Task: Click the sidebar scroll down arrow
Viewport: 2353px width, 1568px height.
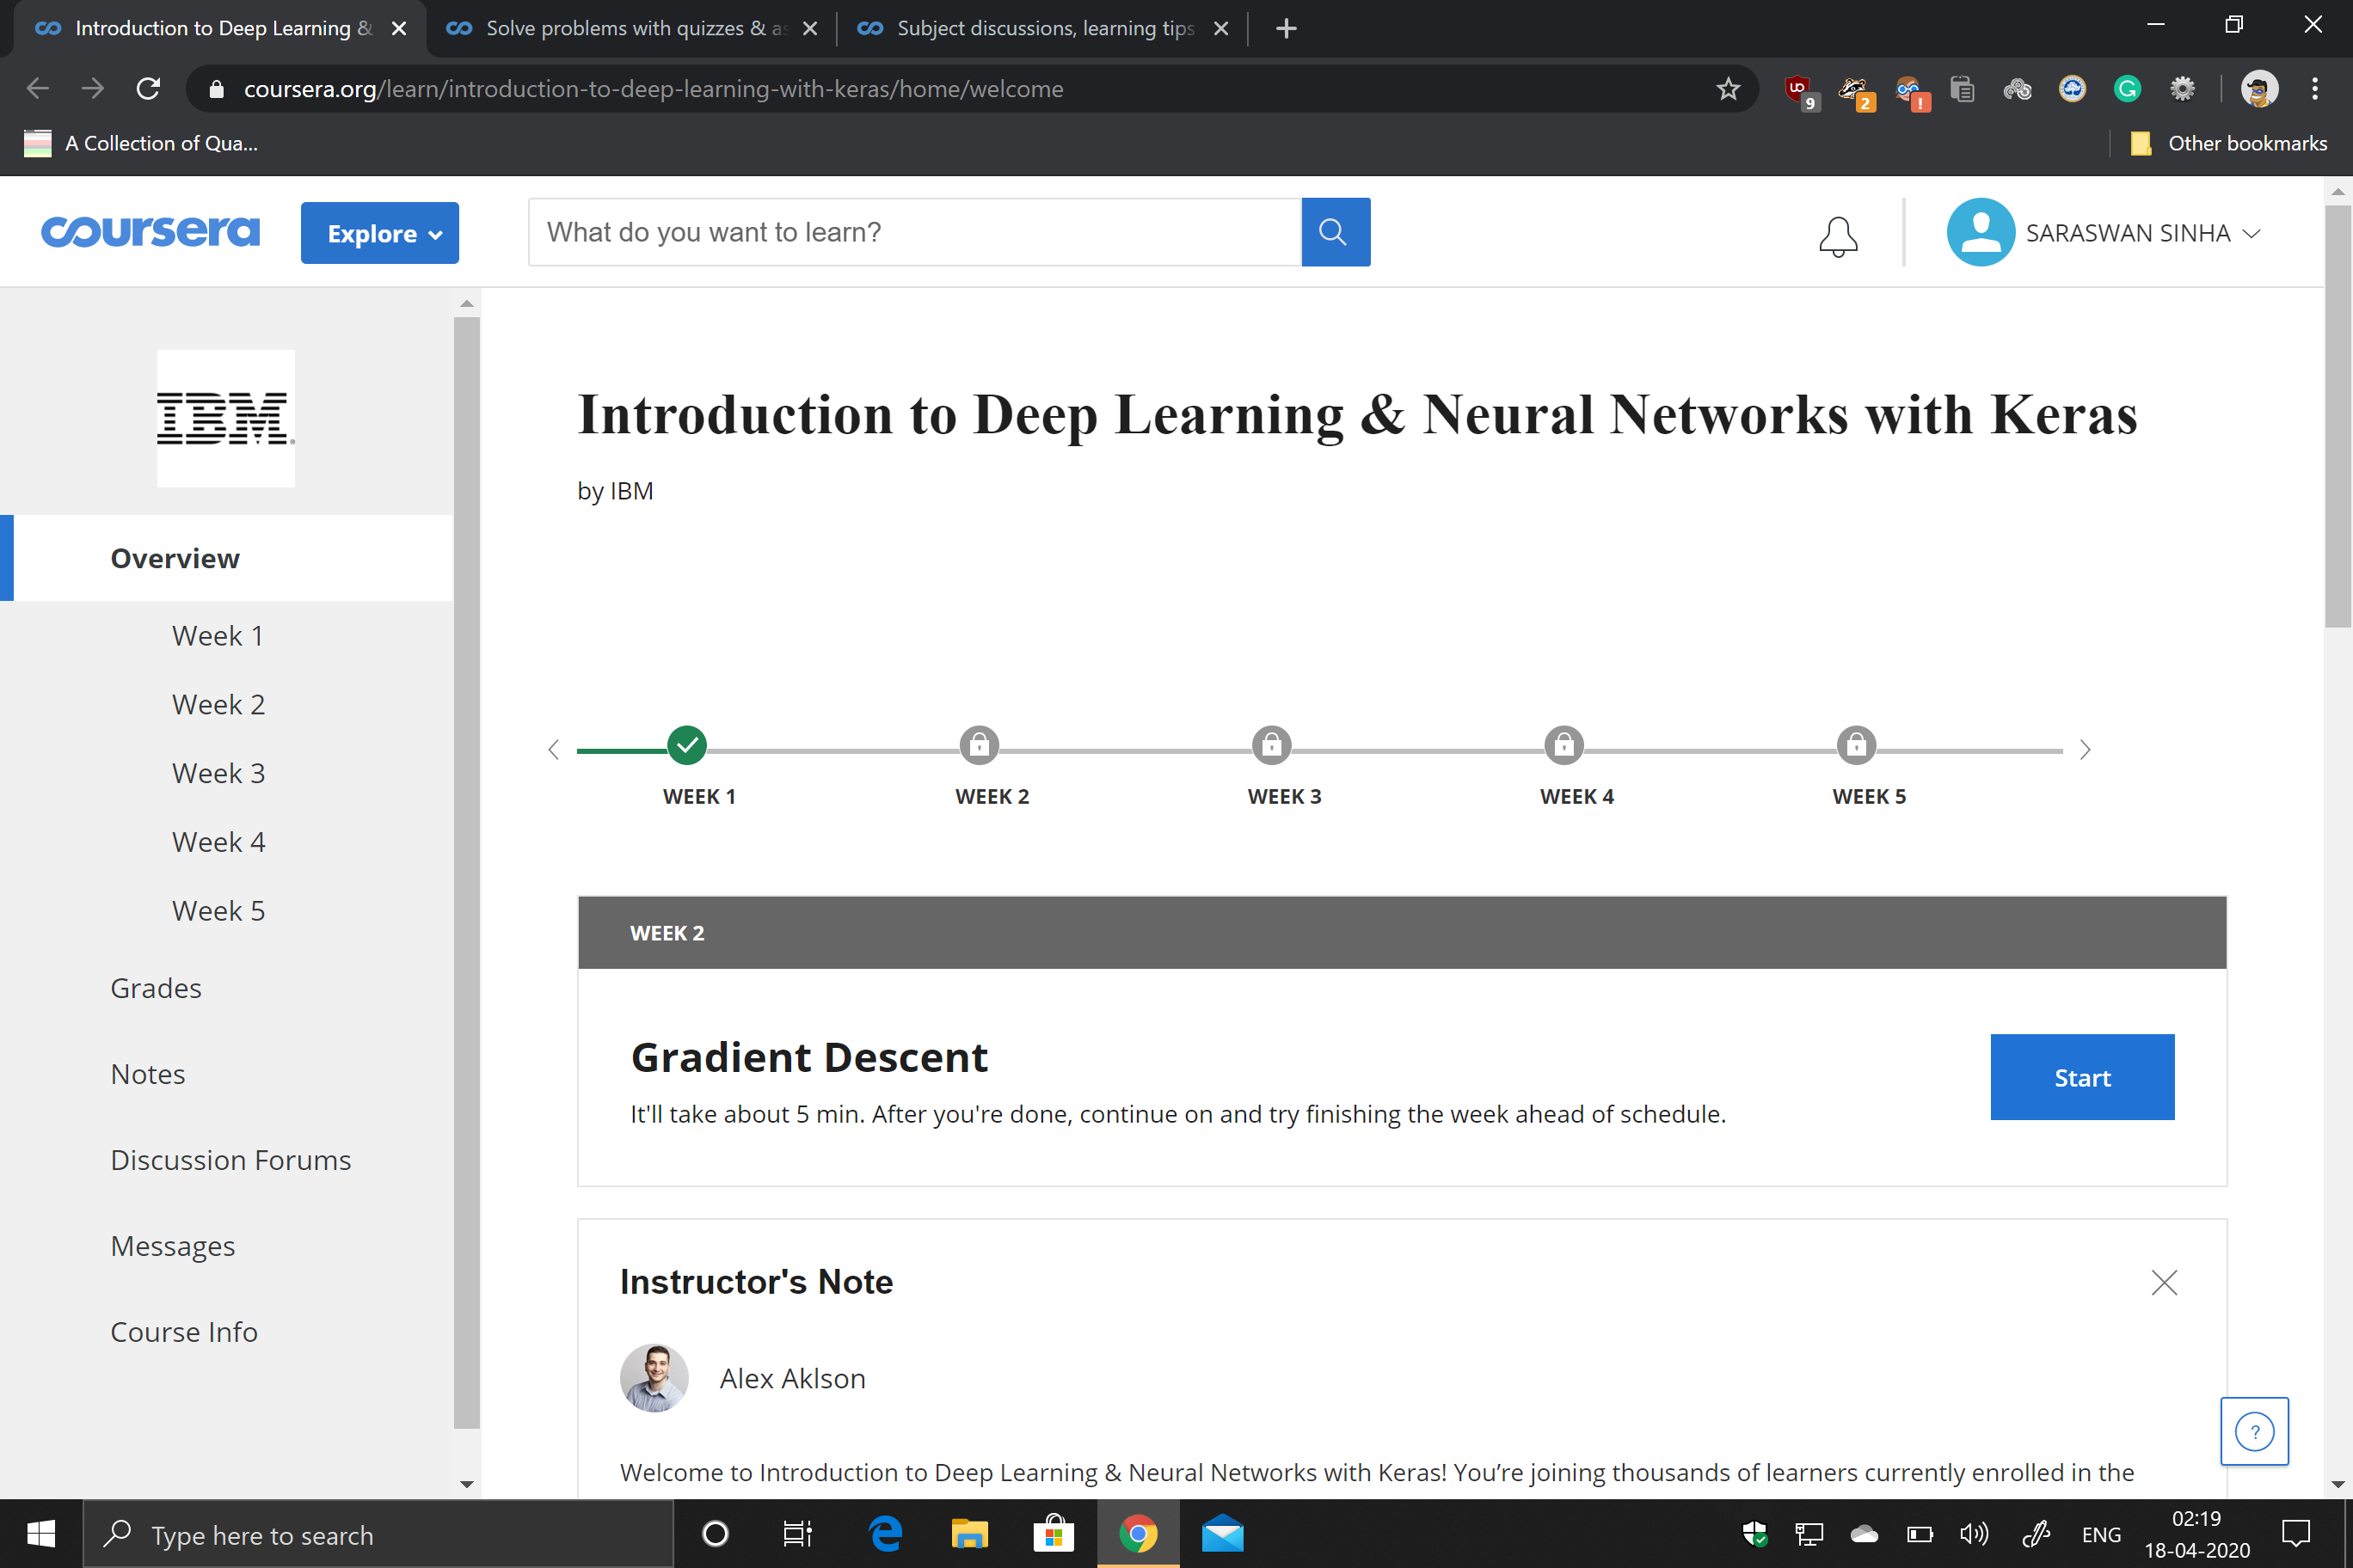Action: coord(466,1484)
